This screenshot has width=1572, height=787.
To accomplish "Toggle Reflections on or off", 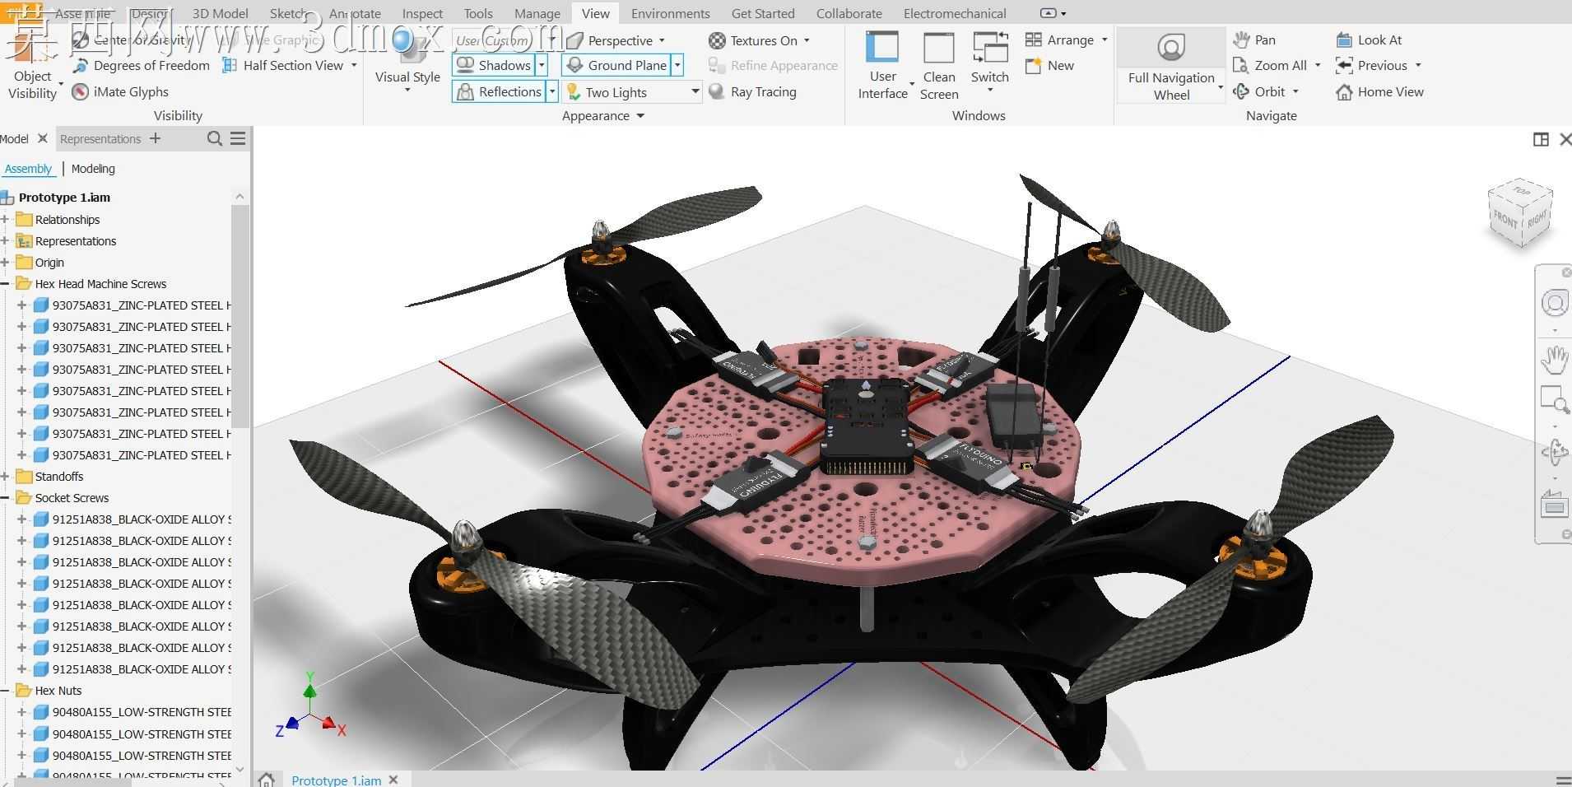I will point(499,91).
